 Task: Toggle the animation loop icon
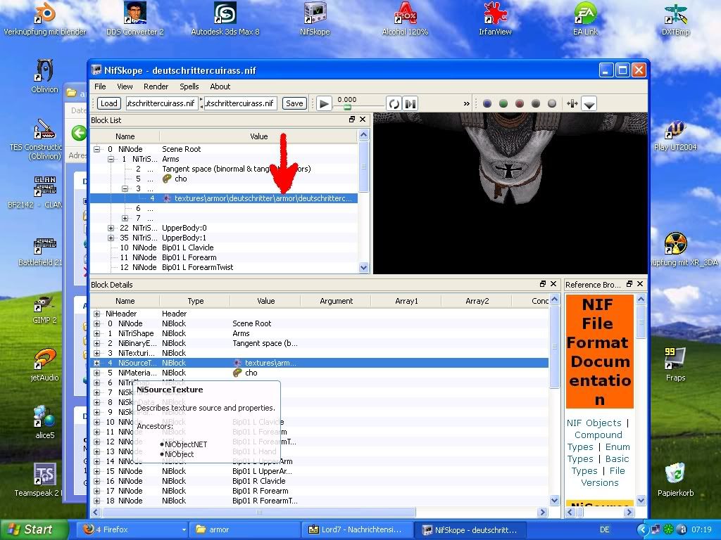pyautogui.click(x=394, y=104)
